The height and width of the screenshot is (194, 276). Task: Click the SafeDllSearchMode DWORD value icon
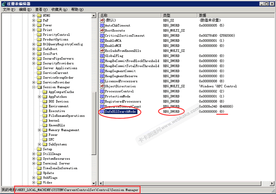pyautogui.click(x=102, y=112)
